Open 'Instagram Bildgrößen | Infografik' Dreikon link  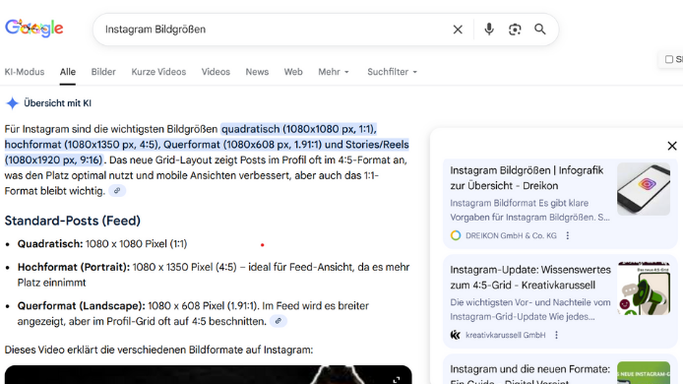click(527, 178)
